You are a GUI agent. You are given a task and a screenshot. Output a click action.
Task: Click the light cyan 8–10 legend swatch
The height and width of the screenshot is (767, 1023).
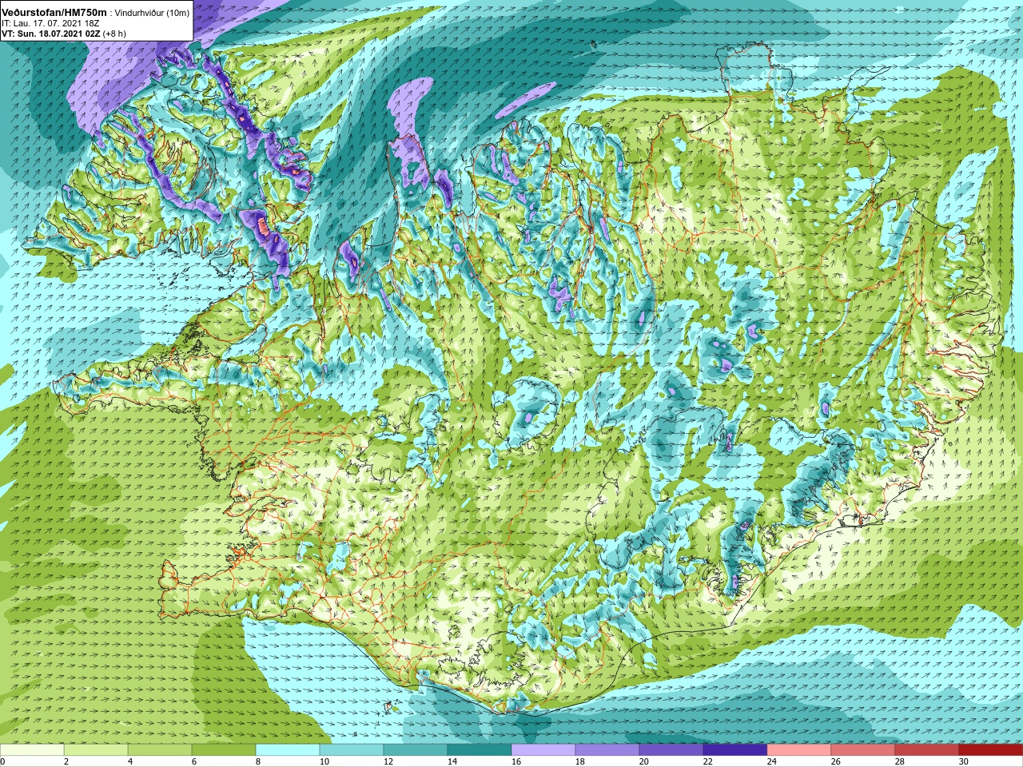click(288, 750)
